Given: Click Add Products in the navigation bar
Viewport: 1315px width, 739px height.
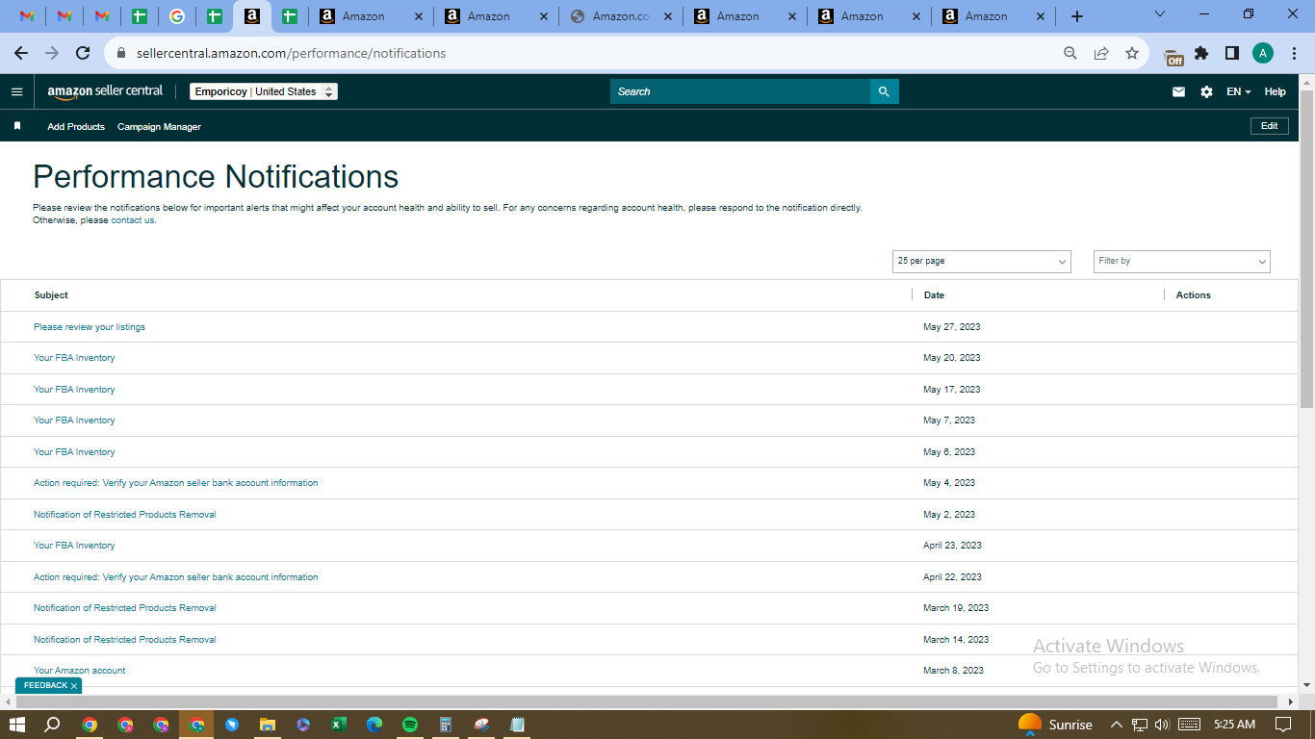Looking at the screenshot, I should point(76,127).
